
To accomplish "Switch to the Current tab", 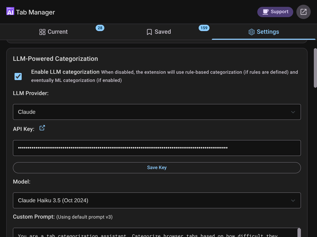I will pyautogui.click(x=53, y=32).
